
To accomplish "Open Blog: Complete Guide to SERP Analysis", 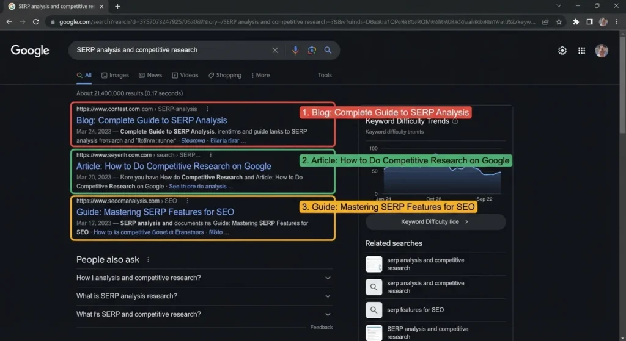I will [x=152, y=120].
